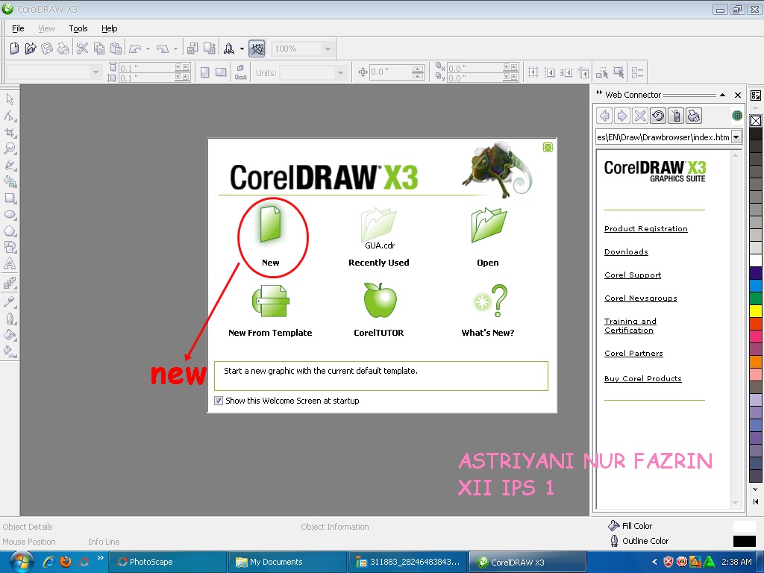The height and width of the screenshot is (573, 764).
Task: Close the Welcome screen dialog
Action: 548,147
